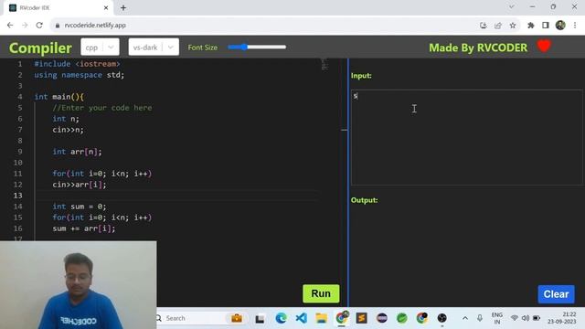Click inside the Input text area

pos(466,137)
